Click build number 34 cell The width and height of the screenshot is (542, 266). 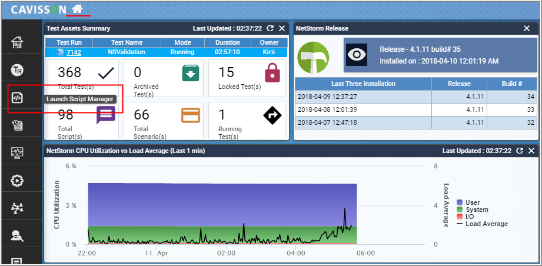point(511,97)
